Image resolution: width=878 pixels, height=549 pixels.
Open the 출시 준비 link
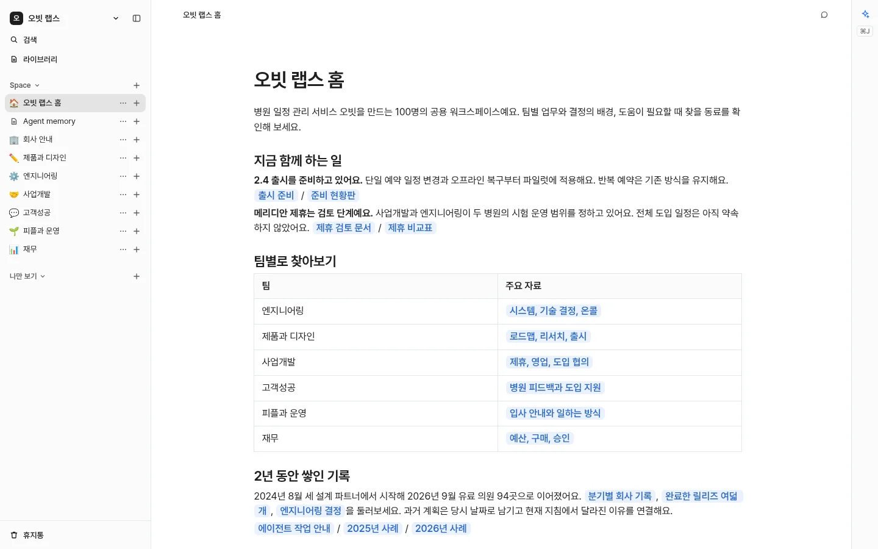coord(276,195)
